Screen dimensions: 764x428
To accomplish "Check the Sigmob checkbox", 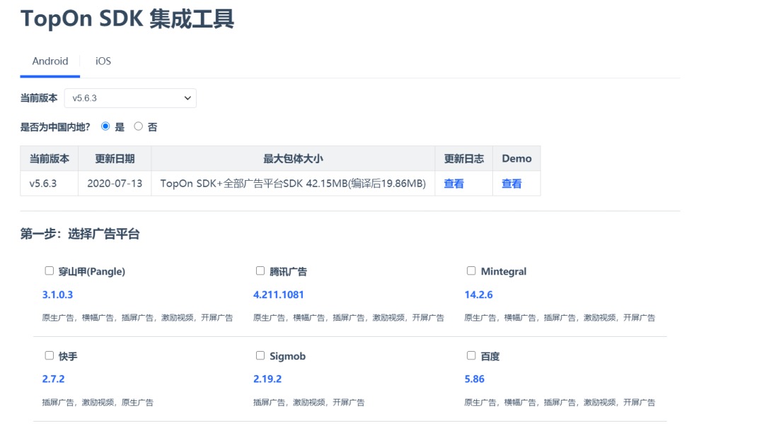I will coord(260,355).
